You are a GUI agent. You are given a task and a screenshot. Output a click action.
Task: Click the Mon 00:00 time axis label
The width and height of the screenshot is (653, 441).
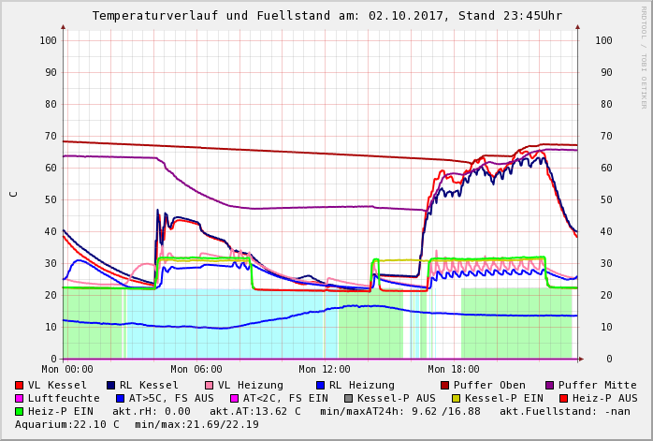(x=67, y=370)
